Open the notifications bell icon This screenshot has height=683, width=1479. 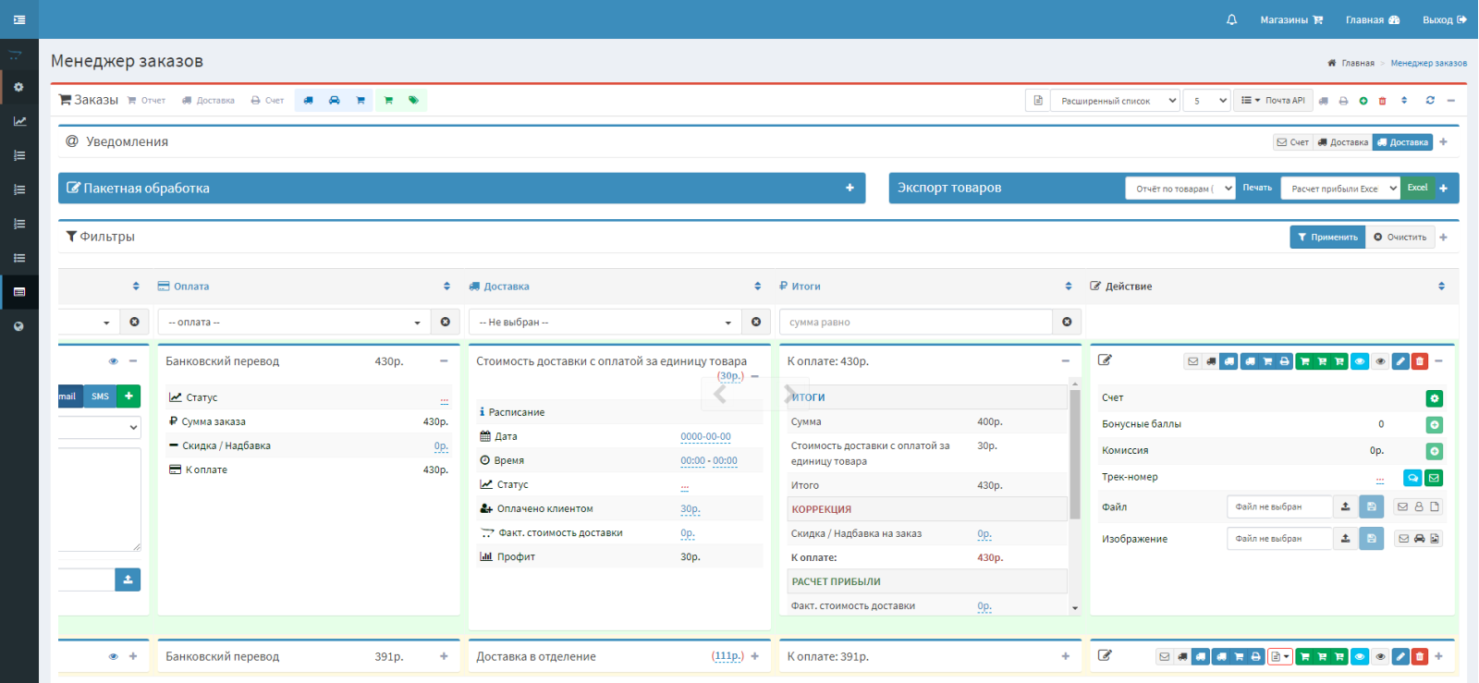pyautogui.click(x=1231, y=19)
